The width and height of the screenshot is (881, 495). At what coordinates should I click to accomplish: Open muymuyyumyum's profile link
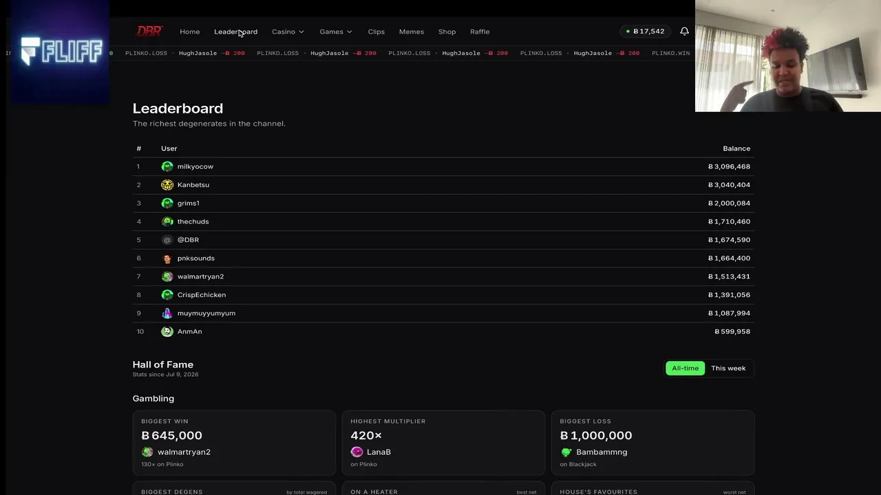click(206, 313)
